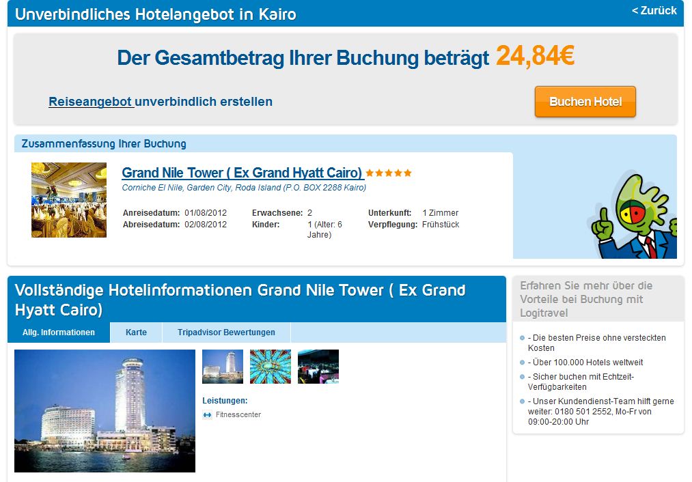Click the arrival date 01/08/2012
This screenshot has width=692, height=482.
pyautogui.click(x=206, y=213)
